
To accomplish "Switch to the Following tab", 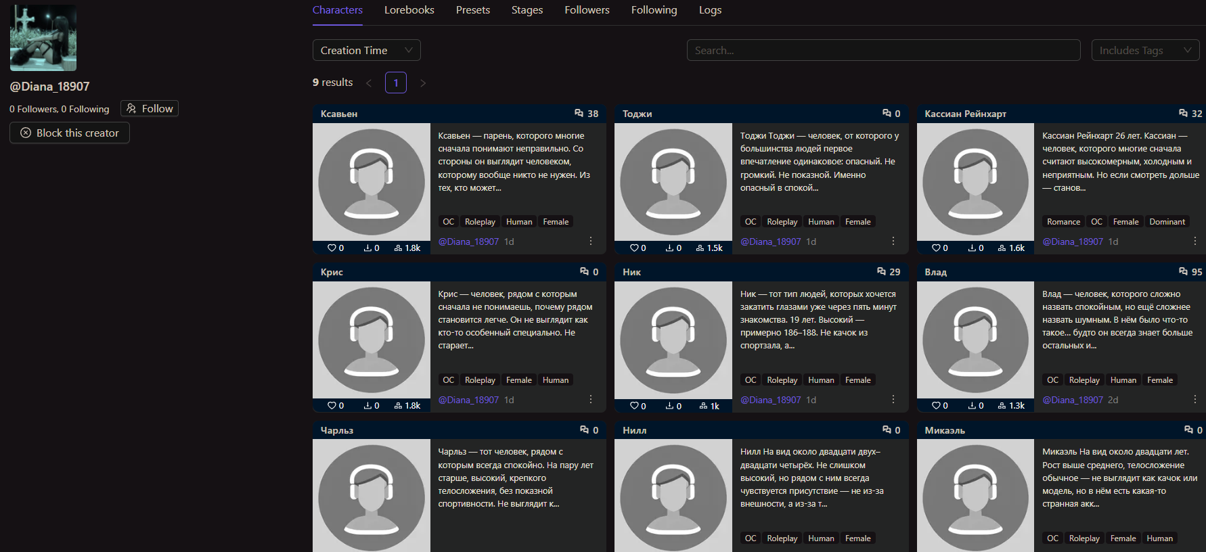I will [x=654, y=10].
